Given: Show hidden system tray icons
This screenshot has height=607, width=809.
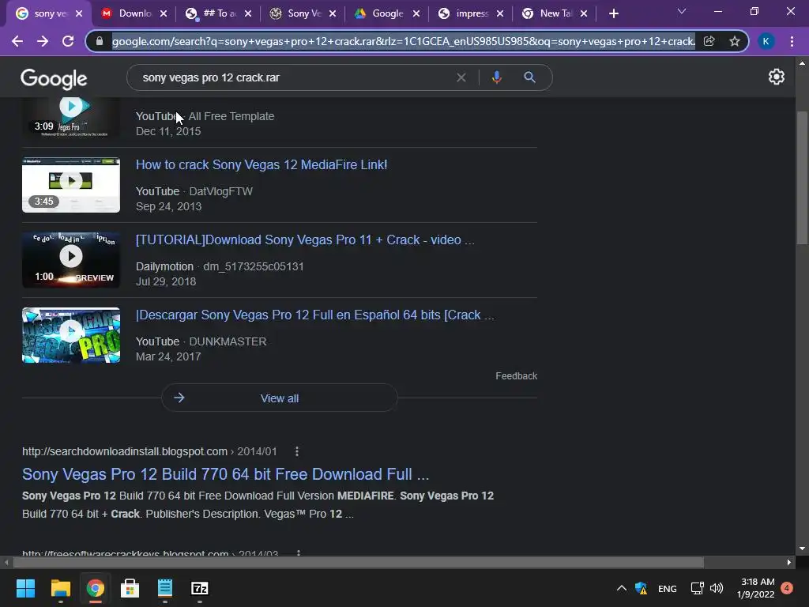Looking at the screenshot, I should click(621, 588).
